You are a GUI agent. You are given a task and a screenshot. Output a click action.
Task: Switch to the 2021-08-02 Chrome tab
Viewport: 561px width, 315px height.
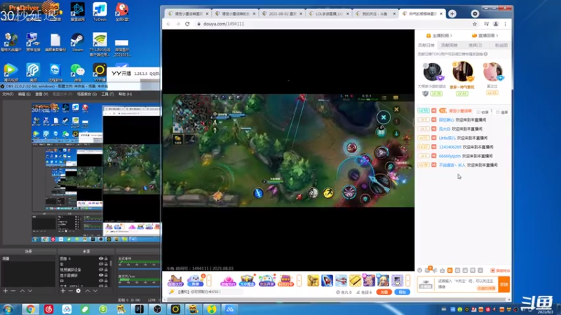[x=282, y=13]
